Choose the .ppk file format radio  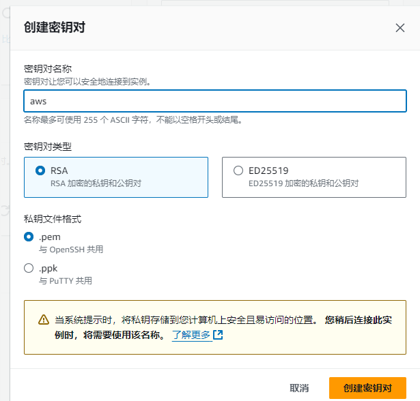point(29,268)
